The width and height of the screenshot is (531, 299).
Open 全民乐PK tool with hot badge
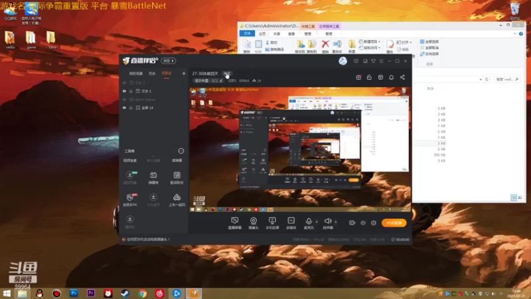click(x=130, y=200)
